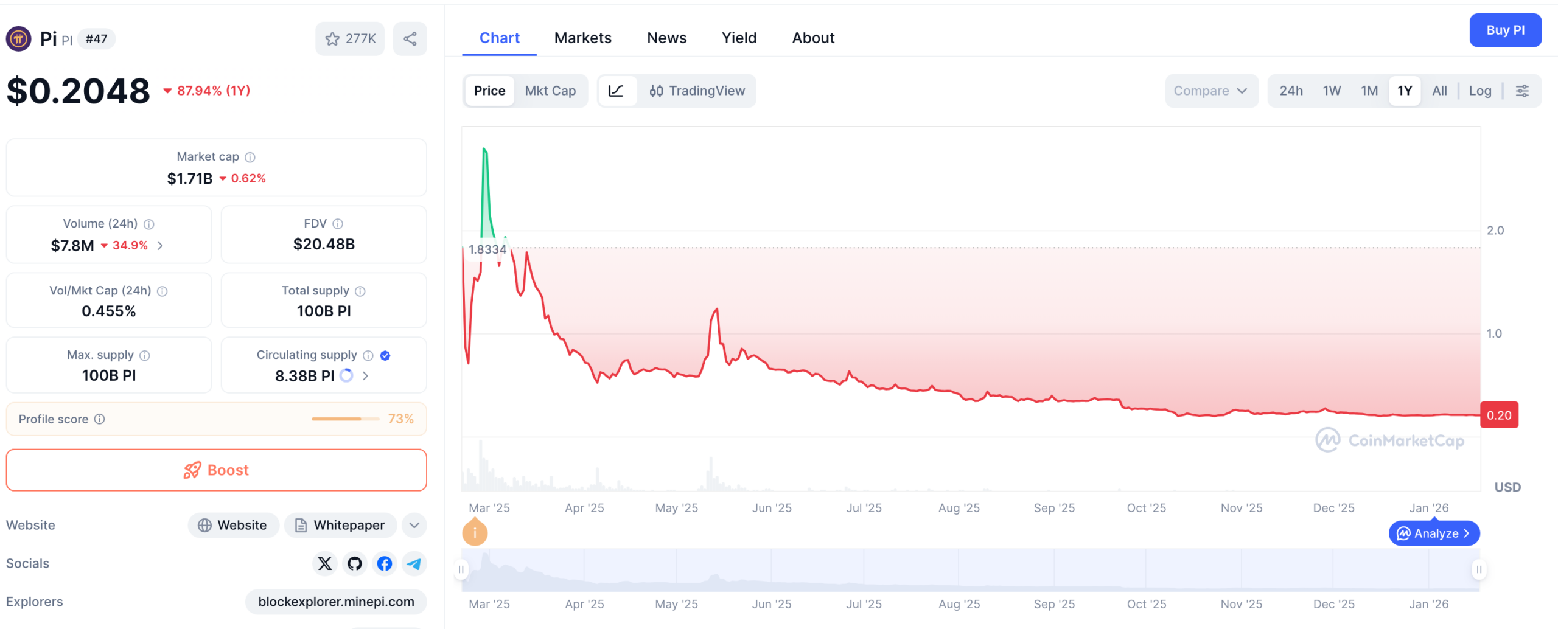Show Total supply info icon
The height and width of the screenshot is (629, 1558).
tap(360, 291)
